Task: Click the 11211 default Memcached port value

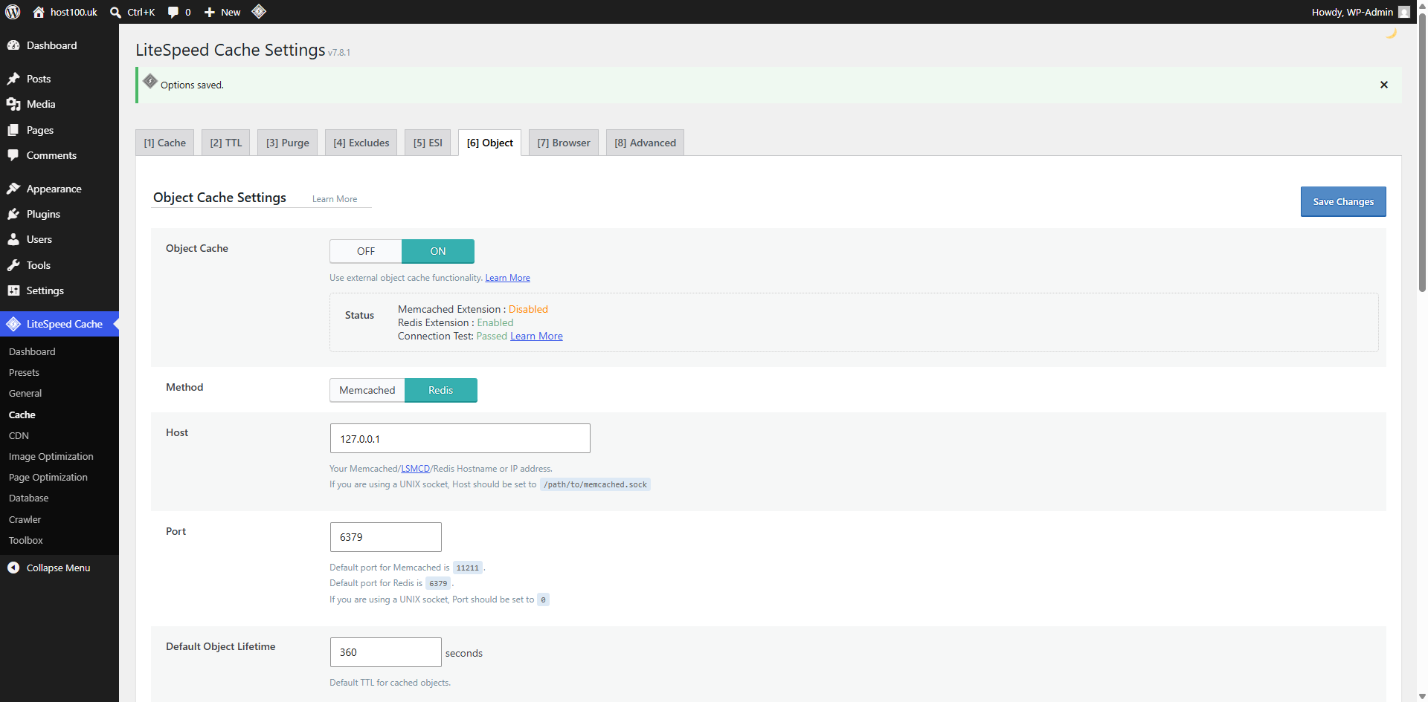Action: (x=468, y=568)
